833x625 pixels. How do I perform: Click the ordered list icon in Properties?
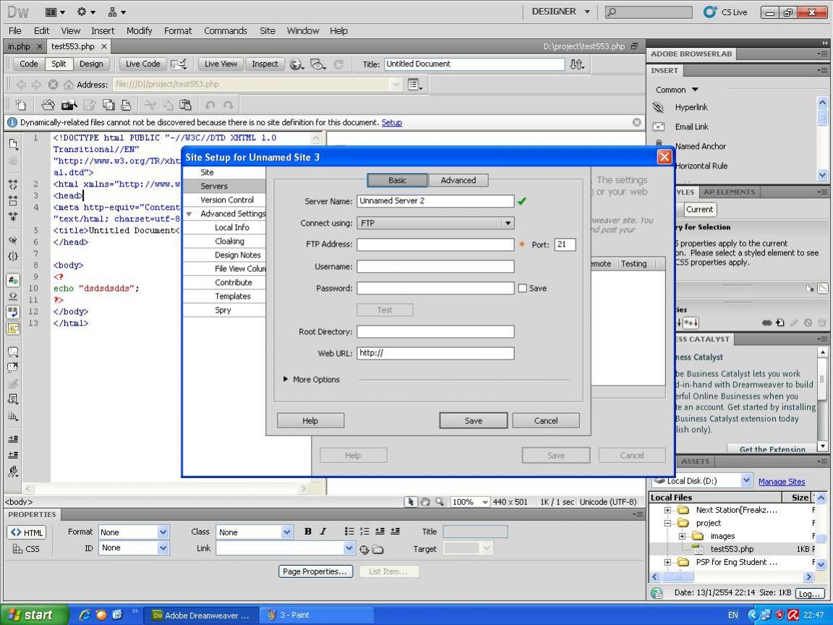point(364,532)
